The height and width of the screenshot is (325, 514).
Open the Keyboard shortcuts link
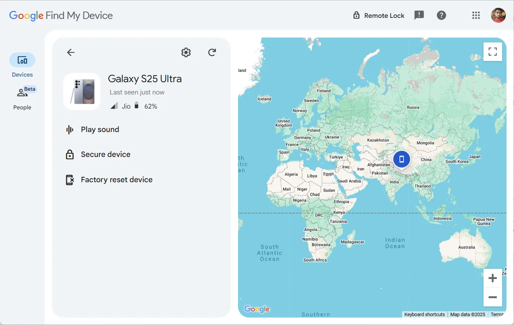(x=424, y=314)
